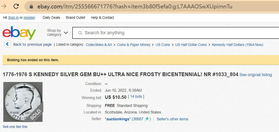Open the Help & Contact link
The height and width of the screenshot is (132, 279).
coord(102,18)
